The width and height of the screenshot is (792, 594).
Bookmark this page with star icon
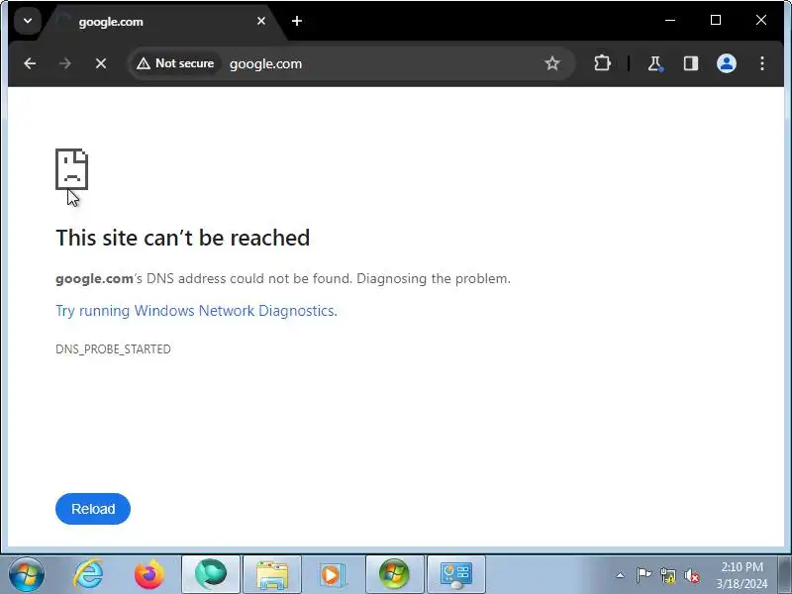click(x=552, y=63)
